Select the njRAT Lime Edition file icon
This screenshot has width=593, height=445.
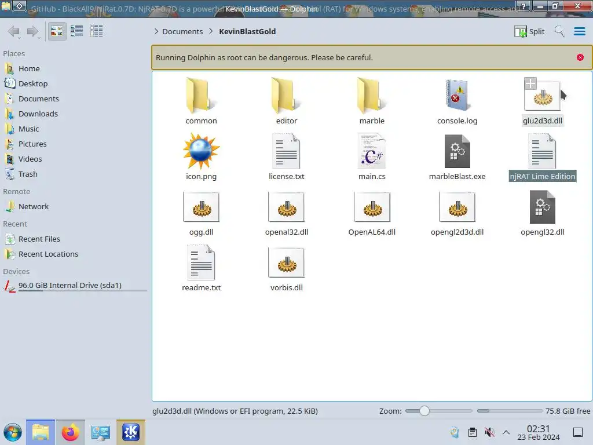(x=543, y=151)
